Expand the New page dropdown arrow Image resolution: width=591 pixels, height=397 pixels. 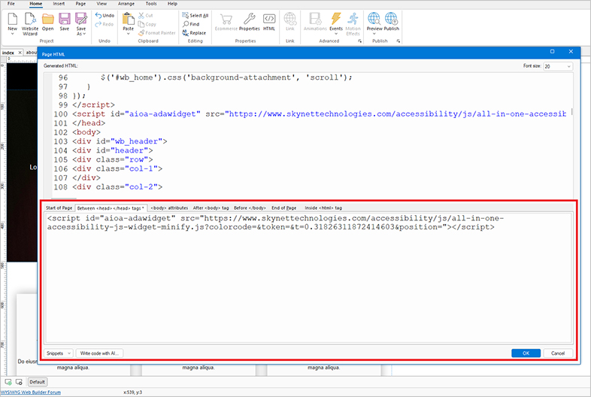pos(13,34)
